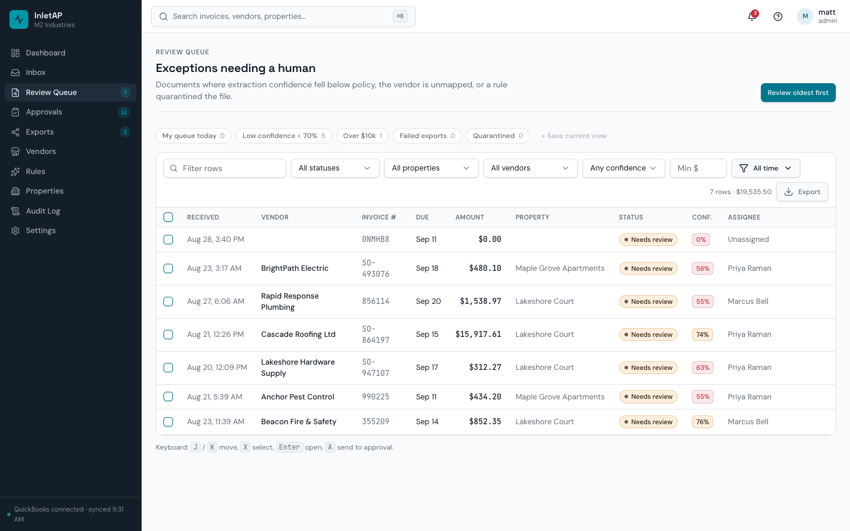Viewport: 850px width, 531px height.
Task: Select the Over $10k view
Action: 362,136
